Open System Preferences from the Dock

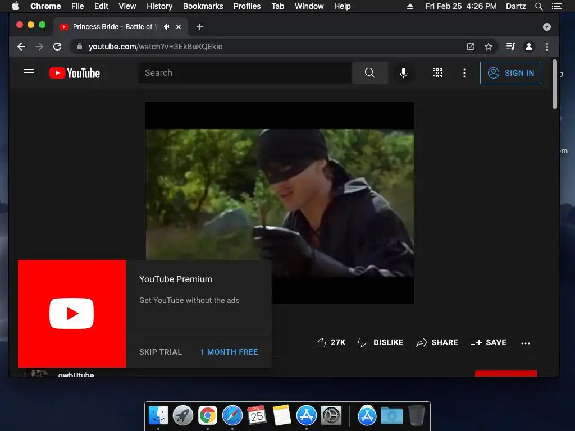click(331, 416)
